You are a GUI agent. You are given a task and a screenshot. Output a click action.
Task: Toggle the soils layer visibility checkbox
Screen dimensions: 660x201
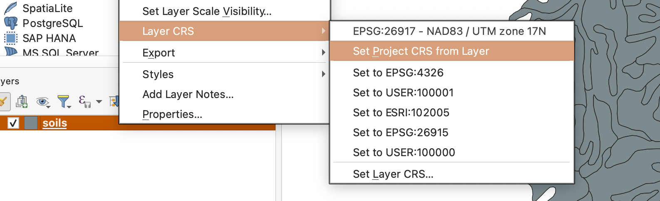tap(13, 123)
